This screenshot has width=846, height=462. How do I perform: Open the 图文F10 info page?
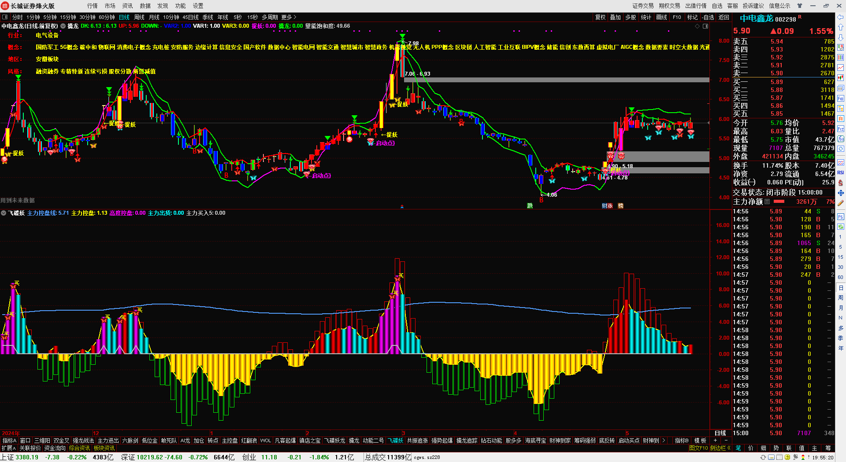point(698,448)
